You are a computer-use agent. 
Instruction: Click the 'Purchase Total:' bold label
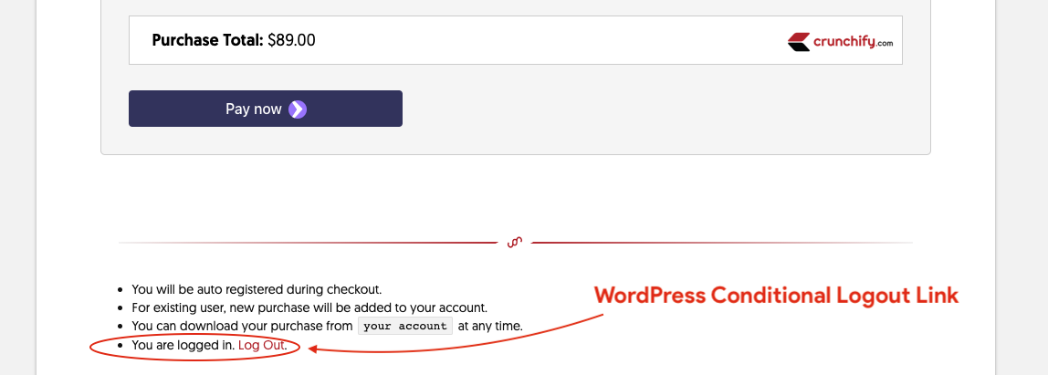[x=208, y=40]
